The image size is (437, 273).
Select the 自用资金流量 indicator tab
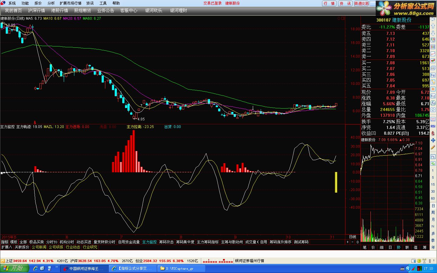click(129, 242)
